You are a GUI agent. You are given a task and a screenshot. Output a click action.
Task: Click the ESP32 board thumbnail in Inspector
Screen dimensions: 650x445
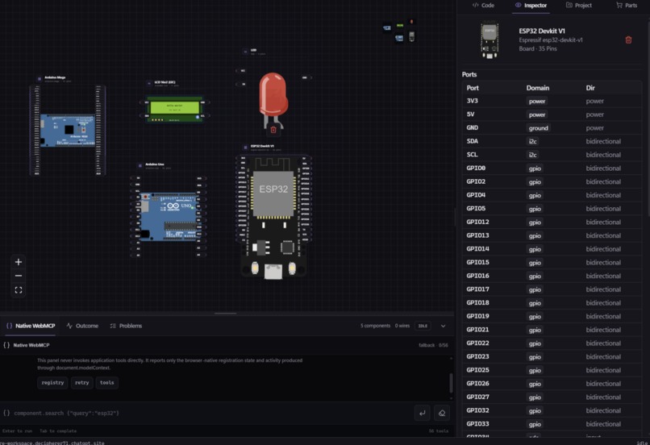490,40
